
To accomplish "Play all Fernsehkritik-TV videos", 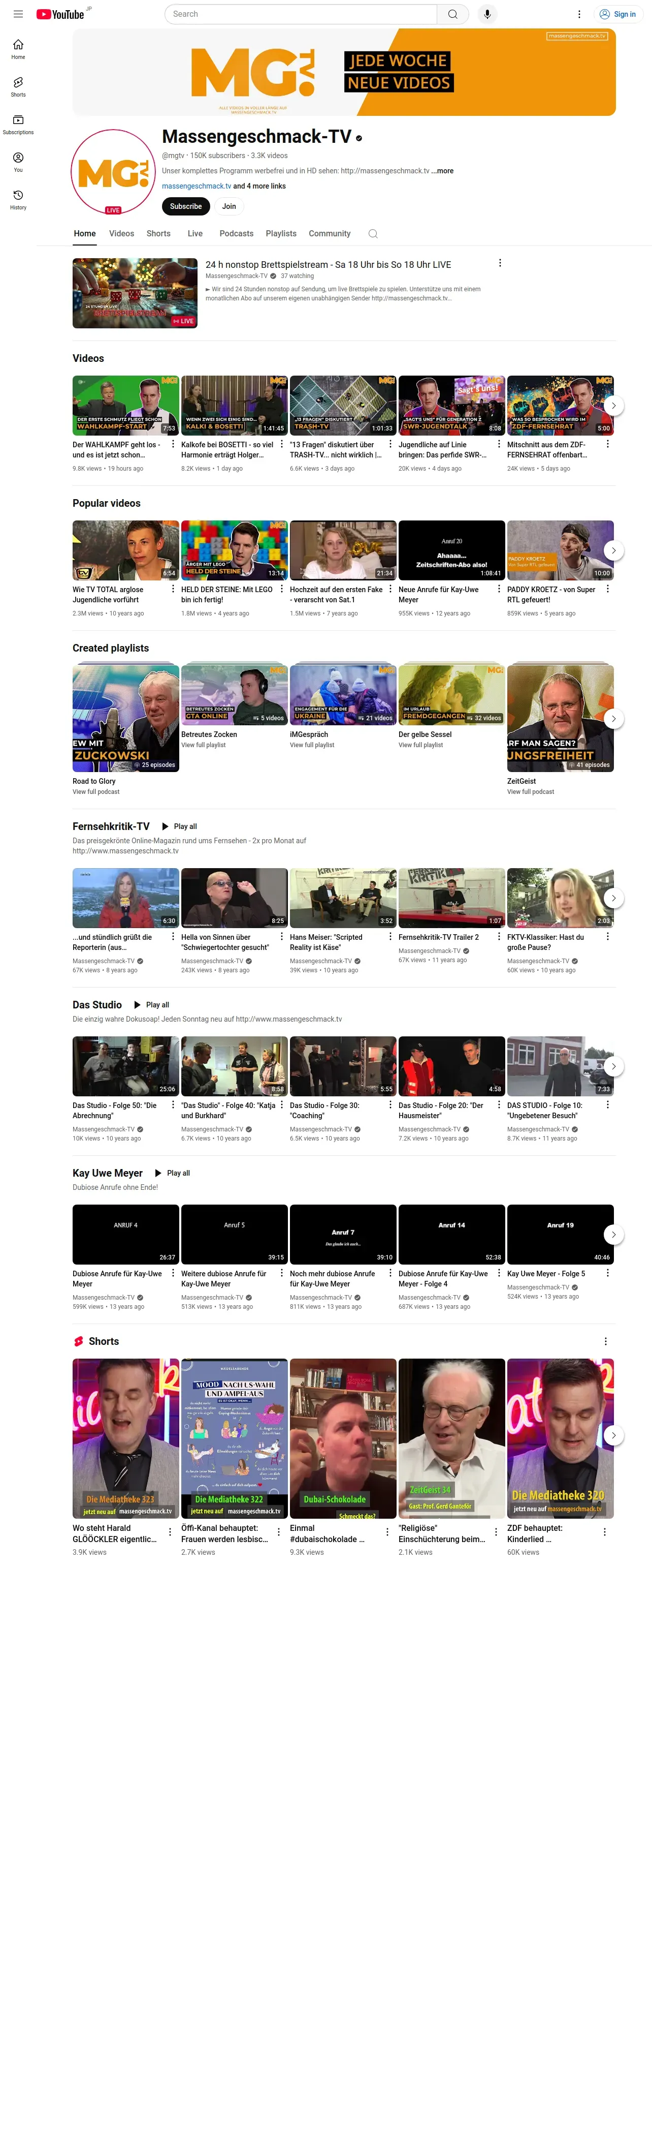I will point(179,826).
